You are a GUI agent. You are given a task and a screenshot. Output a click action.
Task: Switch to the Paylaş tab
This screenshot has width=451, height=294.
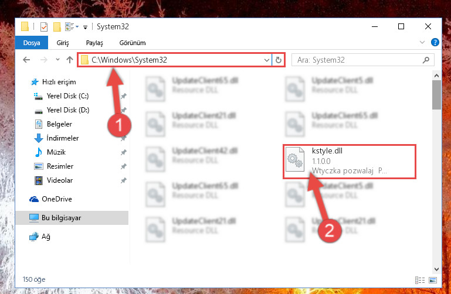94,43
